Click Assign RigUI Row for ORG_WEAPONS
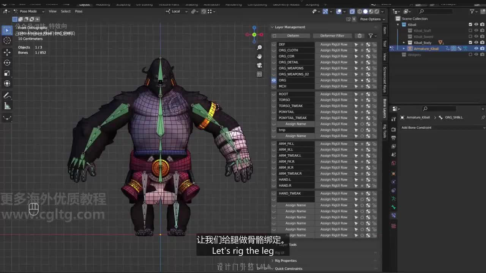The image size is (486, 273). click(x=334, y=68)
